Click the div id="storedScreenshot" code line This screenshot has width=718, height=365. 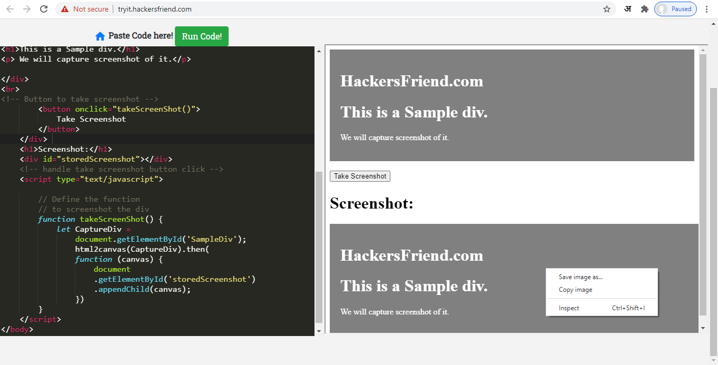[96, 159]
